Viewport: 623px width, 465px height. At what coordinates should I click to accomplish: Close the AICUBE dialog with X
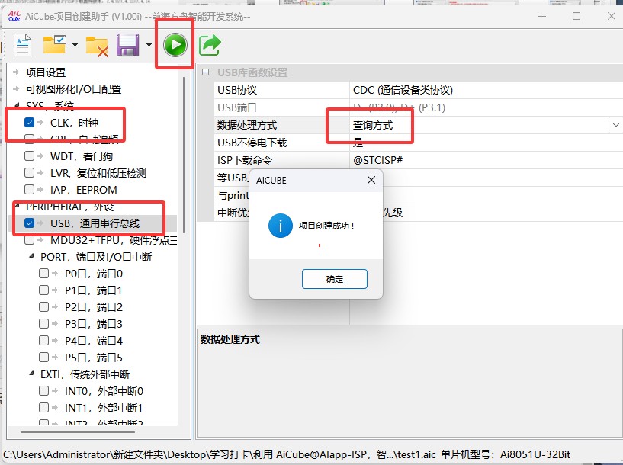(371, 180)
